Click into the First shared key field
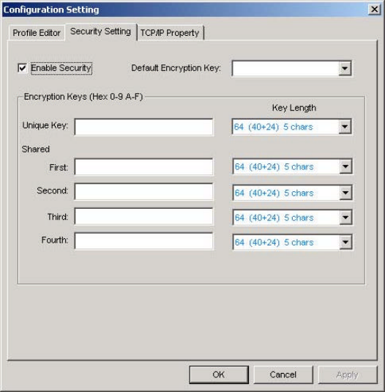This screenshot has height=392, width=385. [143, 167]
